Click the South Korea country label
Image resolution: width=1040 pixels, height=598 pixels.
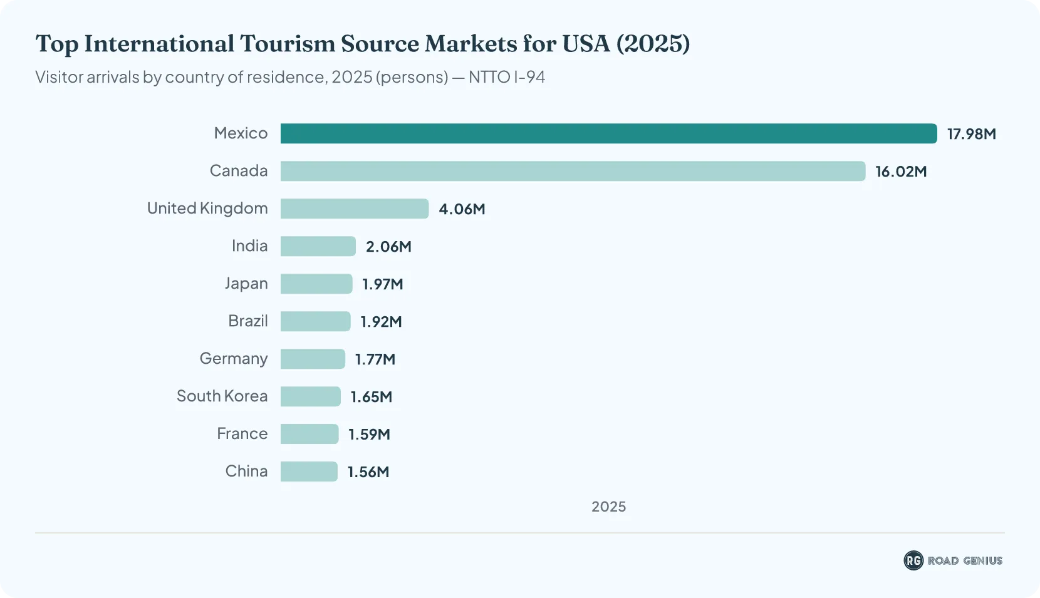(x=222, y=396)
